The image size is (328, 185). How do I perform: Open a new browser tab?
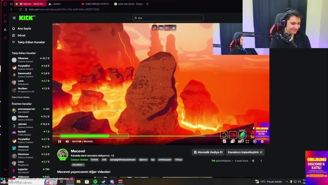click(x=147, y=4)
